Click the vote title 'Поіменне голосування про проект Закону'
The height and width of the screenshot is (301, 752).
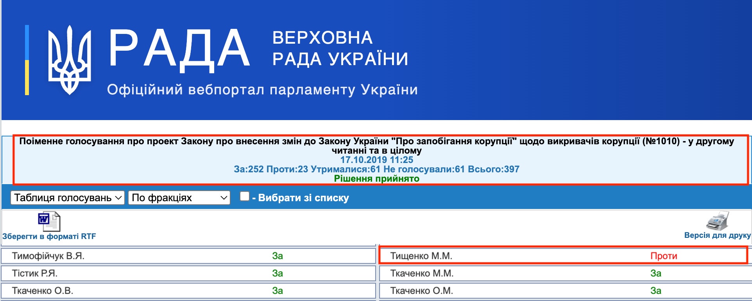[x=377, y=146]
